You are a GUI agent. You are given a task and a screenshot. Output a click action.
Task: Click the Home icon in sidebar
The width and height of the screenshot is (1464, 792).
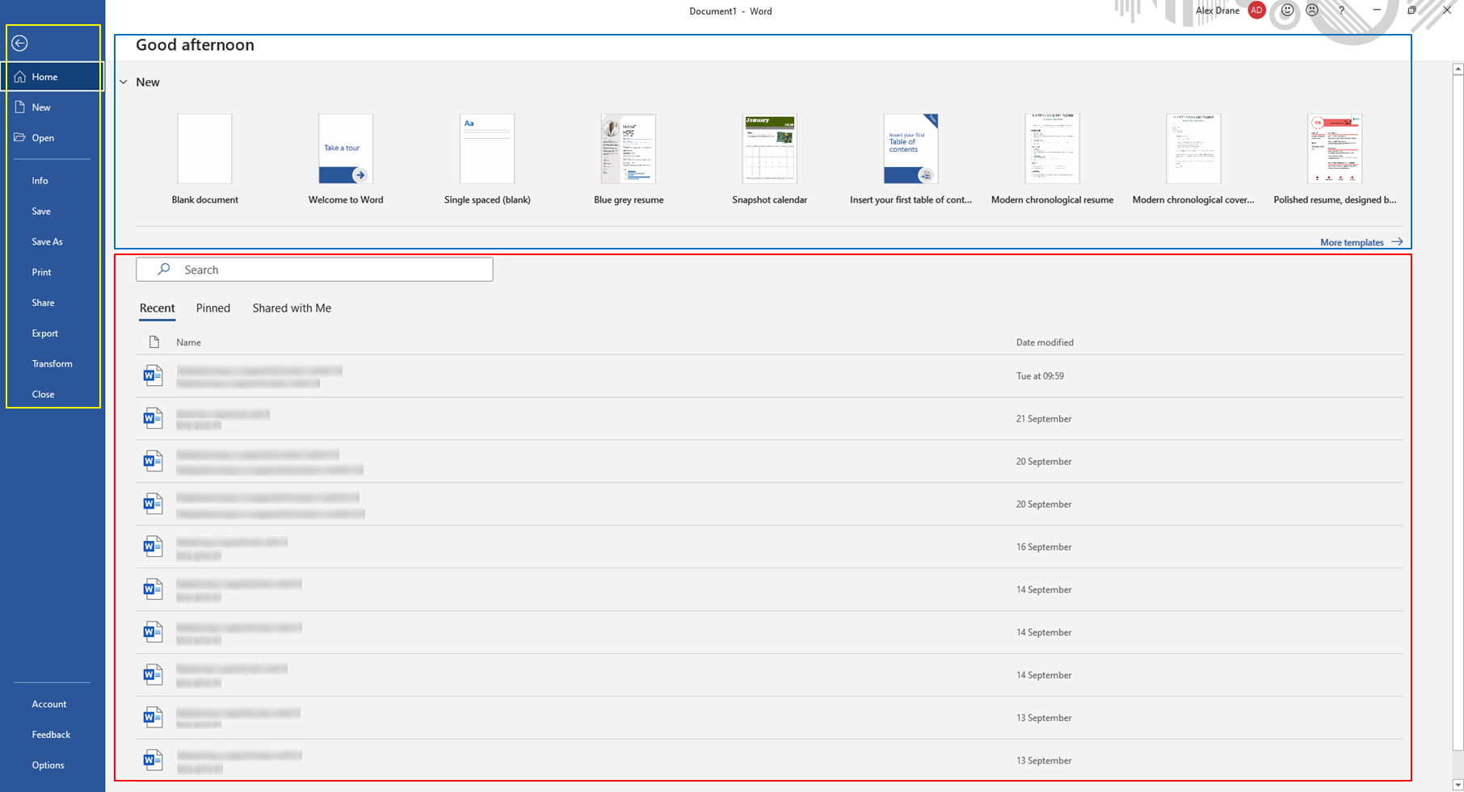(20, 77)
